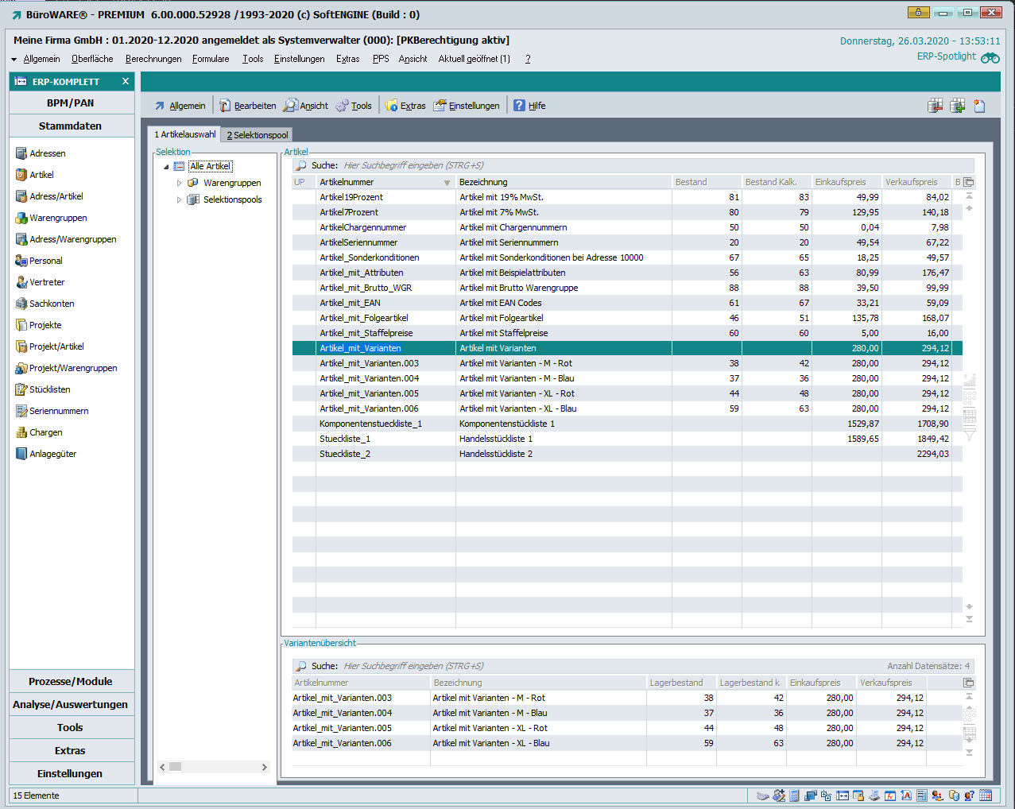Open the Berechnungen menu
1015x809 pixels.
(153, 59)
